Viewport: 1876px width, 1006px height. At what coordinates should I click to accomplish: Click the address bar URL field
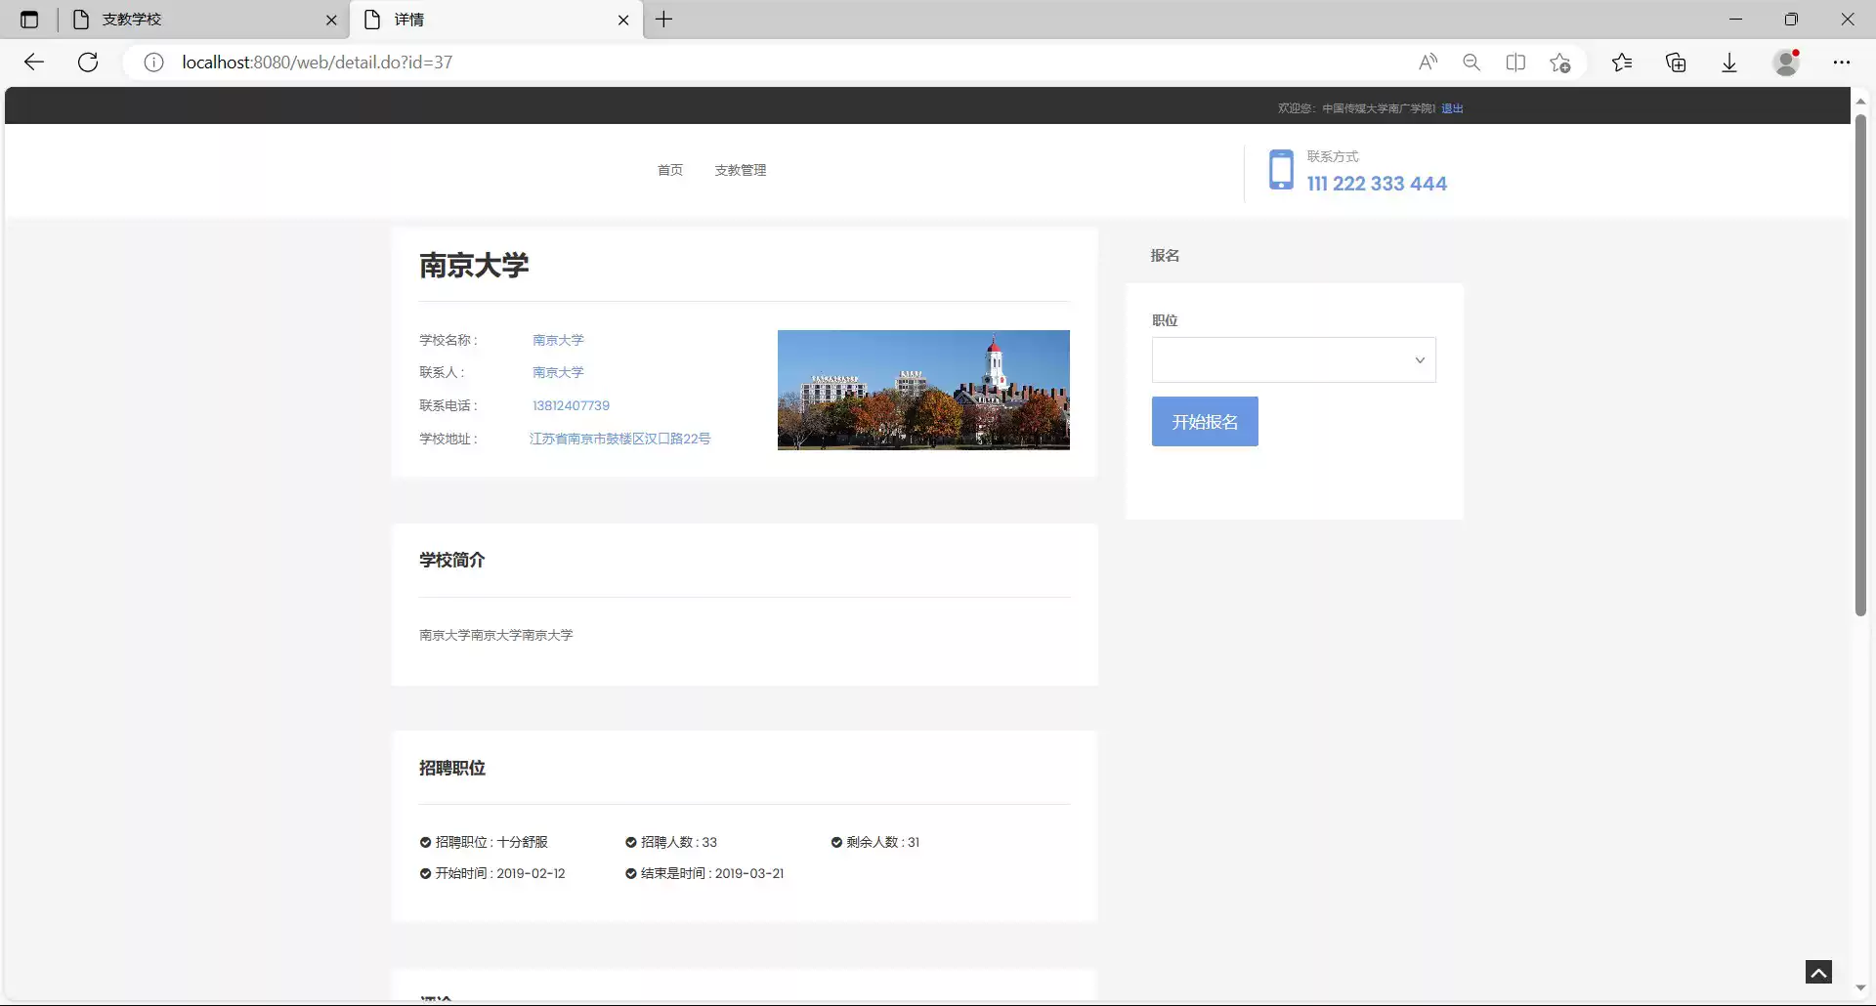684,63
